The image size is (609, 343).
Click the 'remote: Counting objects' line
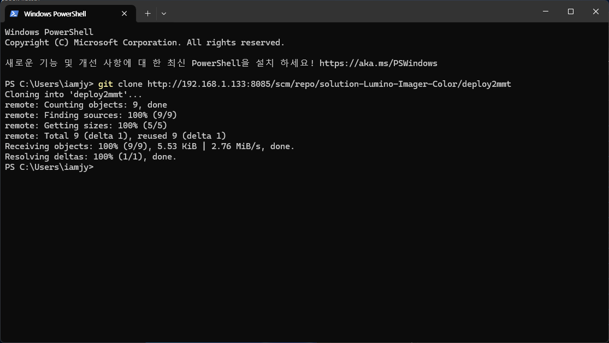click(x=86, y=105)
